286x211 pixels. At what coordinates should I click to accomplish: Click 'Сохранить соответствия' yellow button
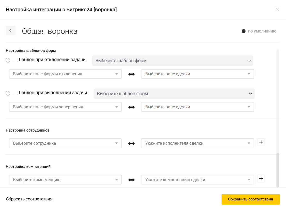(250, 199)
